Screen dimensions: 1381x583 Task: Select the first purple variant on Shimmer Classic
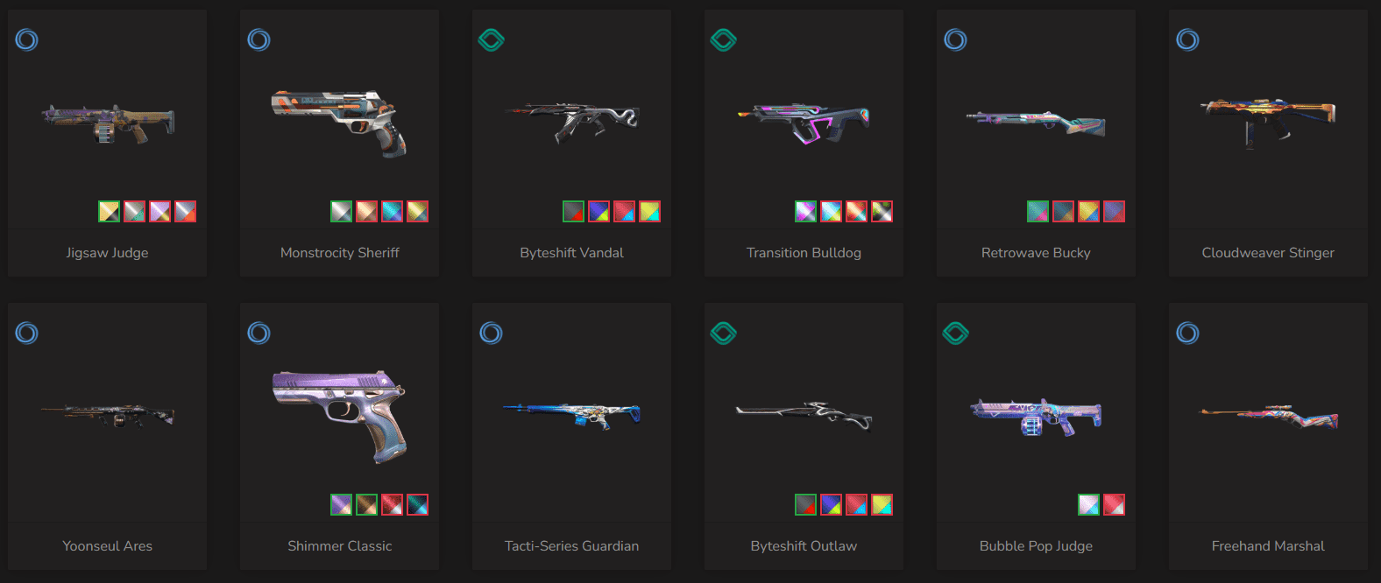[x=341, y=504]
